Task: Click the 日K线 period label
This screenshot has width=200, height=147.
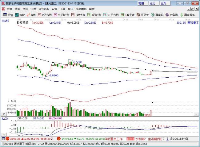Action: (5, 21)
